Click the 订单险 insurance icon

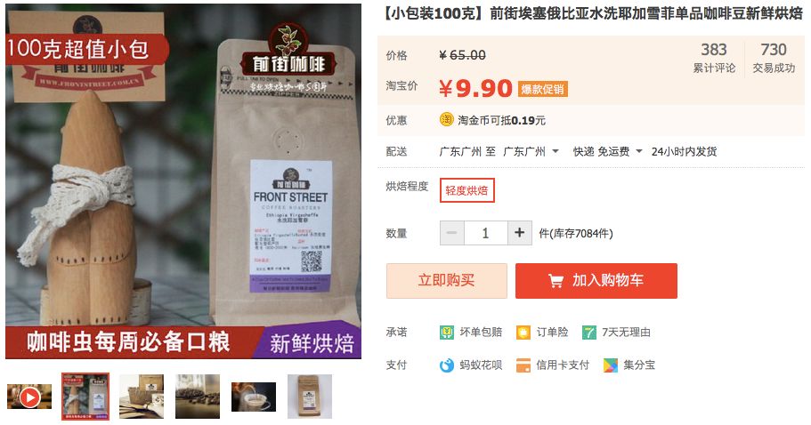point(523,332)
